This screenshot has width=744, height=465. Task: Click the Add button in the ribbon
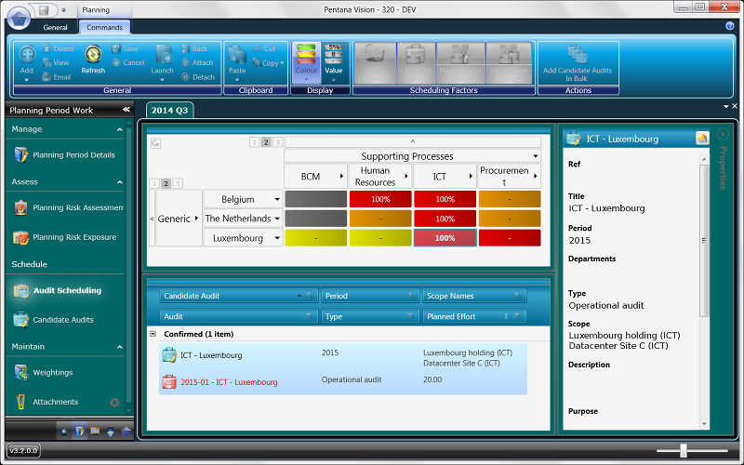point(27,60)
